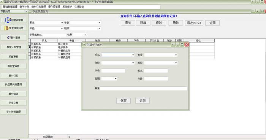Open the 操作员管理 menu
This screenshot has width=266, height=140.
click(x=54, y=7)
